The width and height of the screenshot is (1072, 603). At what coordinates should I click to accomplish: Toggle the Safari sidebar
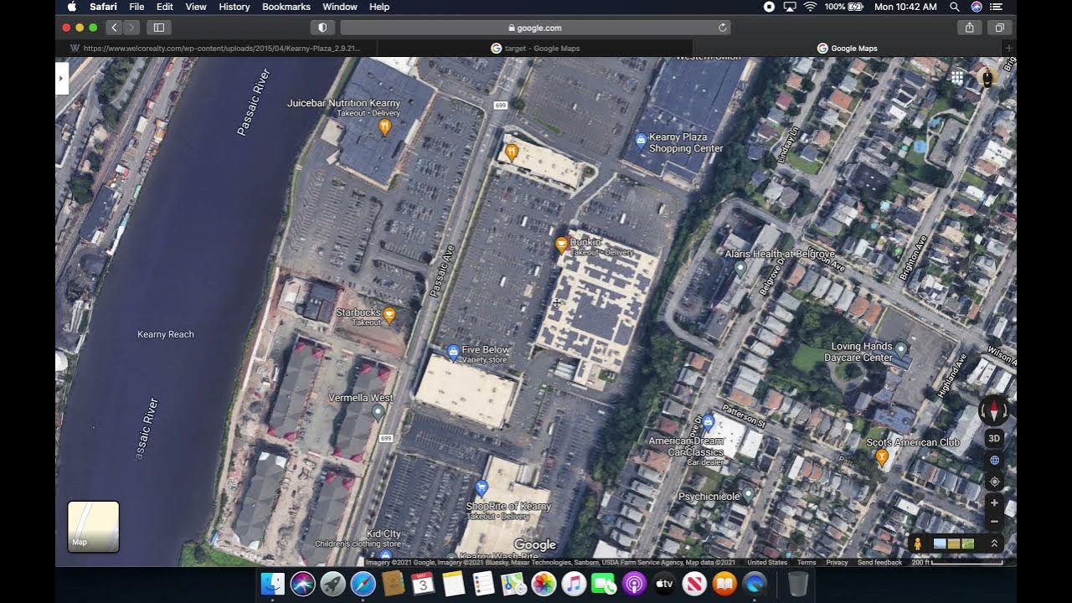159,28
